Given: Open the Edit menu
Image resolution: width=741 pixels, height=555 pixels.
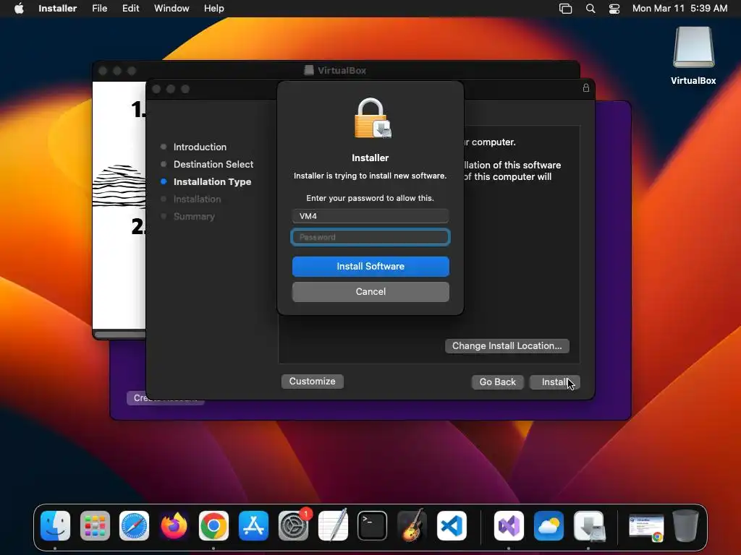Looking at the screenshot, I should [x=130, y=9].
